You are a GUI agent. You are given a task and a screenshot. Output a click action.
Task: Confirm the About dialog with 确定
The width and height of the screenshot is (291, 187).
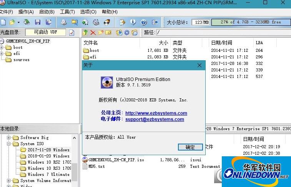point(190,147)
